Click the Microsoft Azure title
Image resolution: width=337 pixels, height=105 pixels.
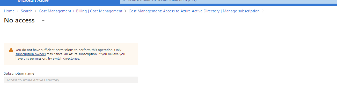click(33, 1)
